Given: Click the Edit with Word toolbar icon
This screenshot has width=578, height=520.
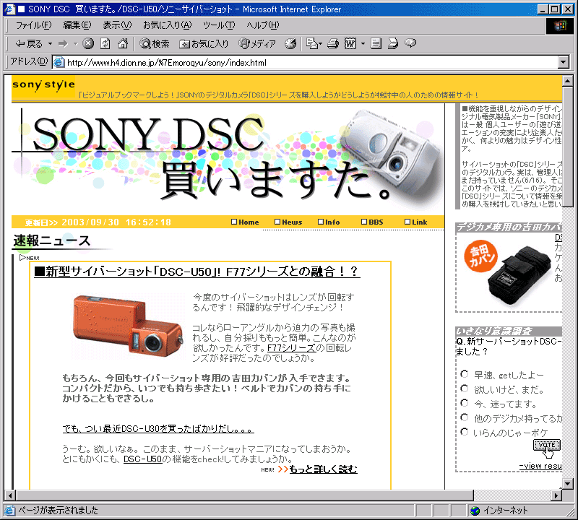Looking at the screenshot, I should click(350, 44).
